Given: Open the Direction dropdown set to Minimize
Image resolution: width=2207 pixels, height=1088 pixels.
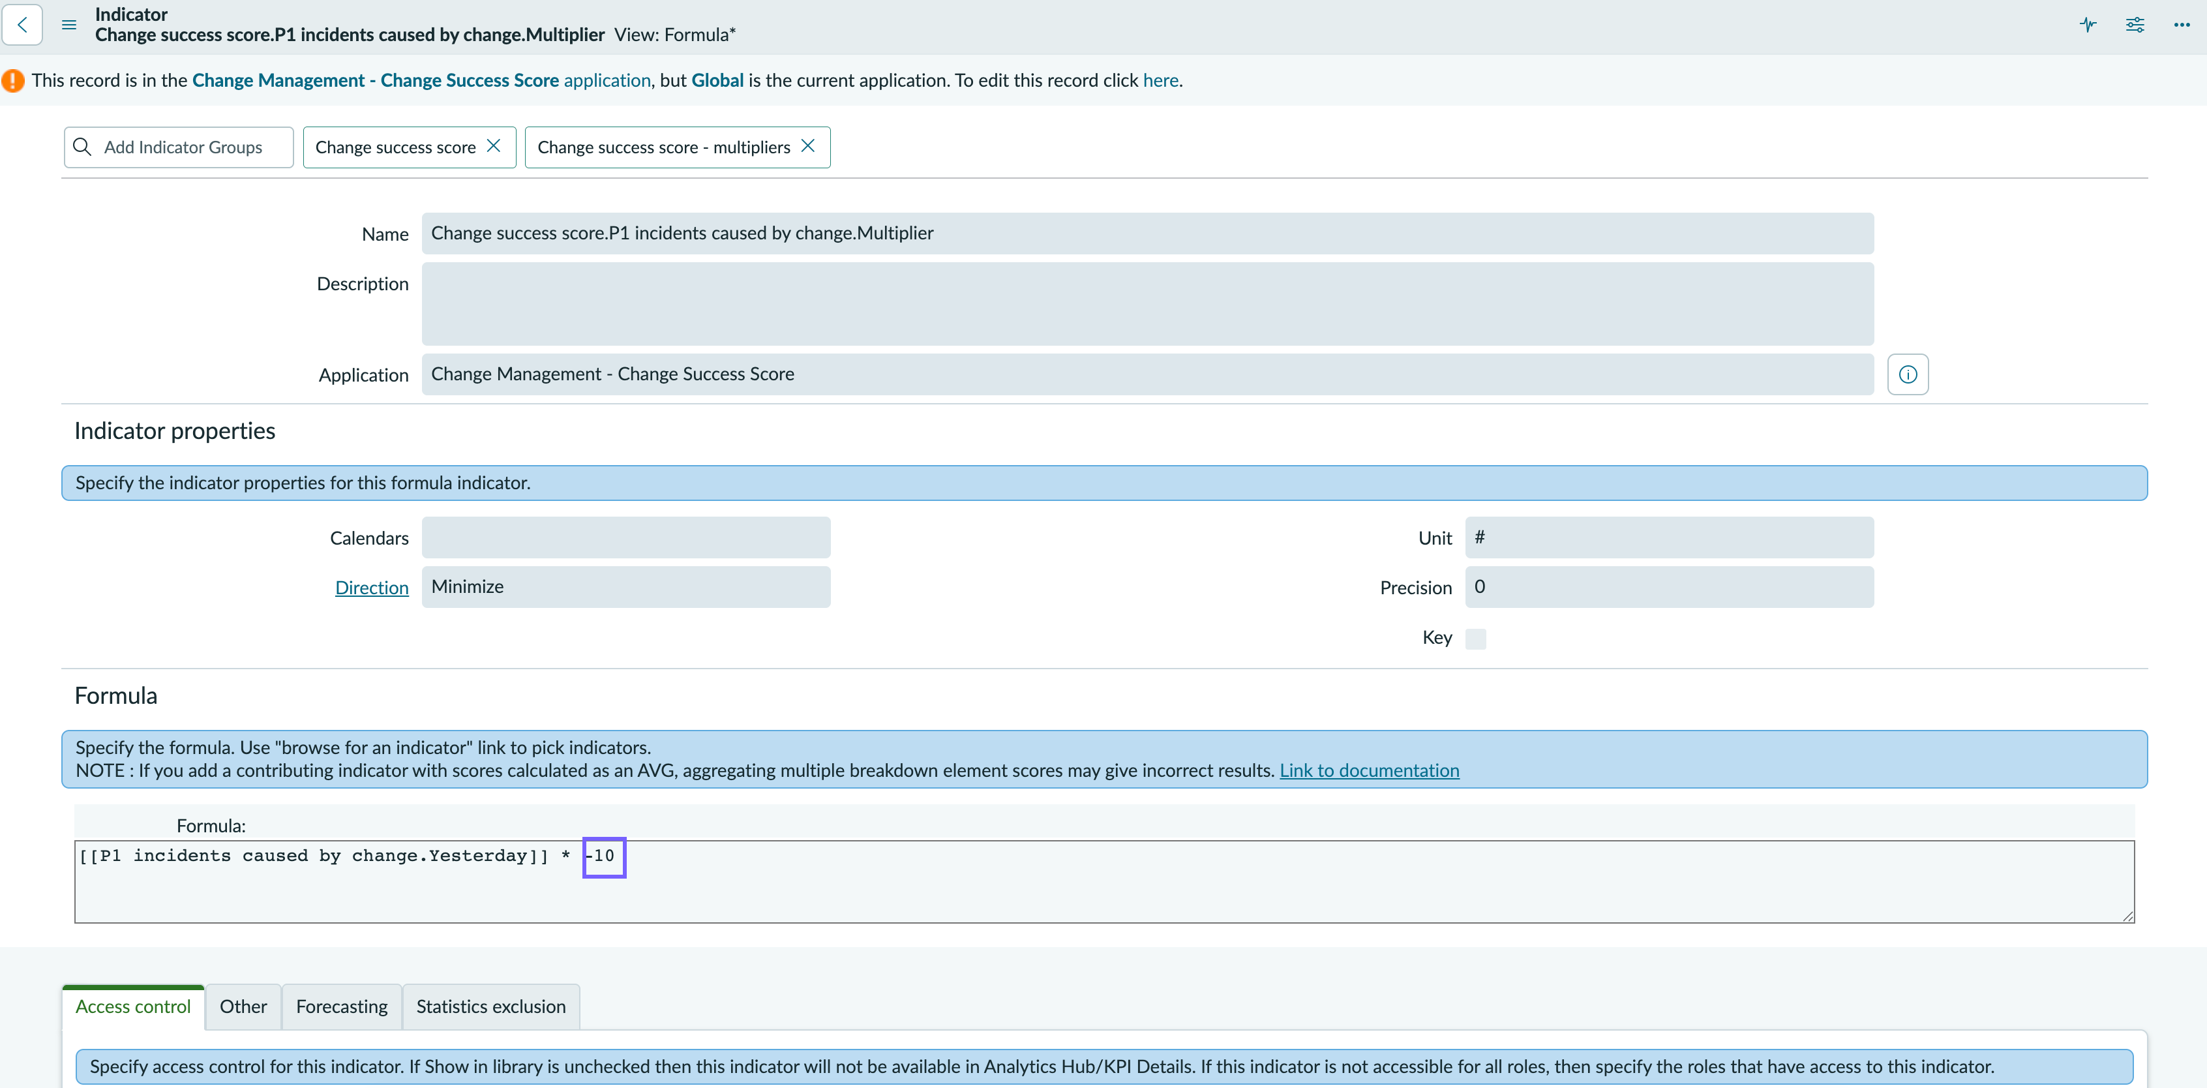Looking at the screenshot, I should (625, 587).
